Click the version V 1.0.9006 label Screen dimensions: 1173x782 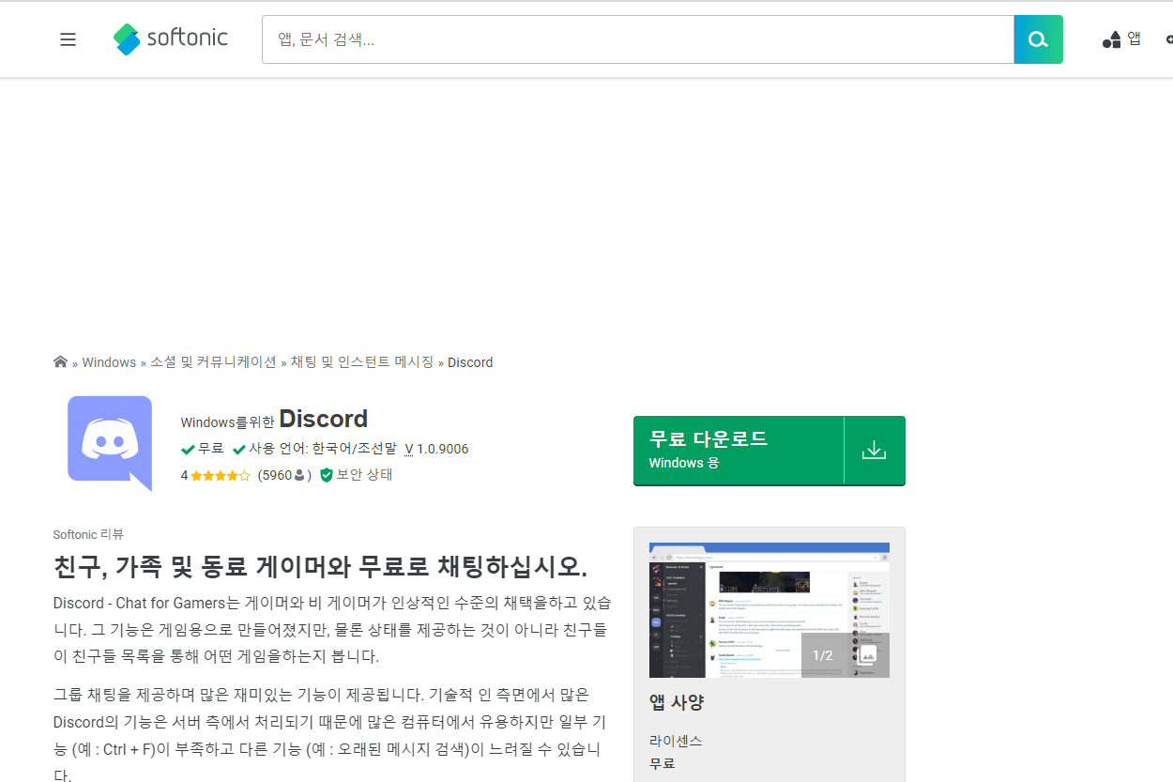click(x=437, y=449)
